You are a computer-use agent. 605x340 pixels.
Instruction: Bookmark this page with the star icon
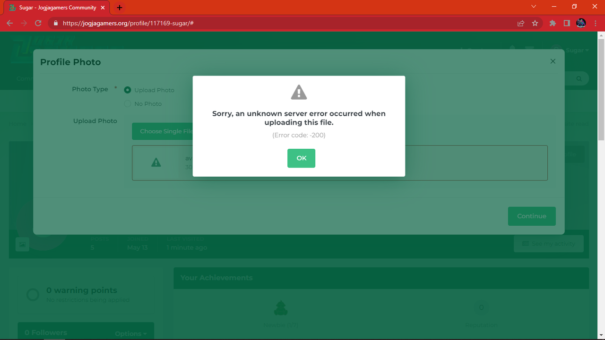pos(535,23)
